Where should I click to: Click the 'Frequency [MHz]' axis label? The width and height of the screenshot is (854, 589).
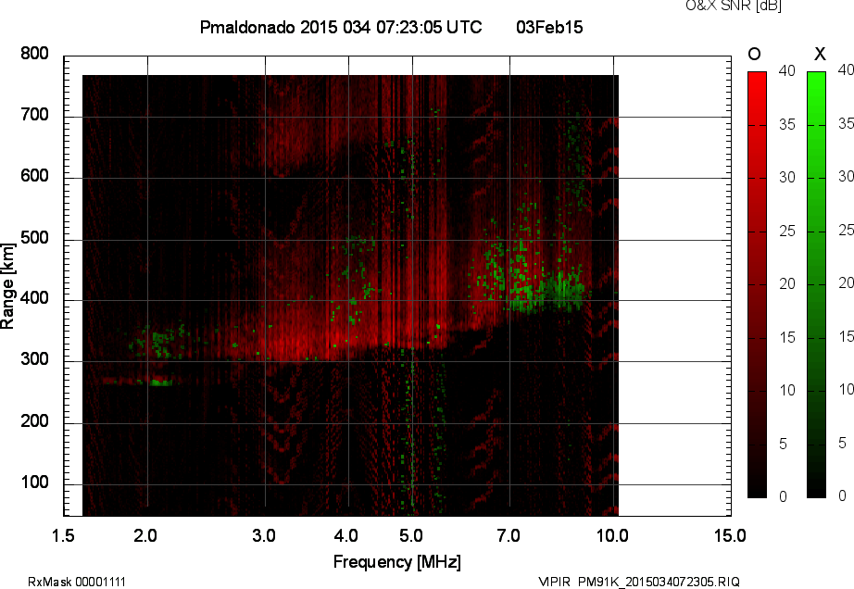(x=397, y=562)
